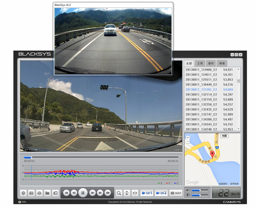Toggle the CH 2 camera view

[161, 193]
